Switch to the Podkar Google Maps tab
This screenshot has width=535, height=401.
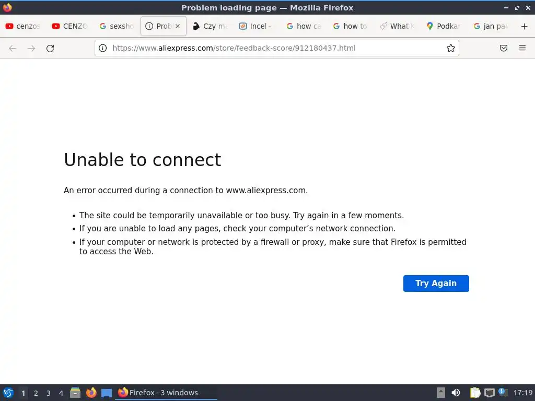point(444,26)
